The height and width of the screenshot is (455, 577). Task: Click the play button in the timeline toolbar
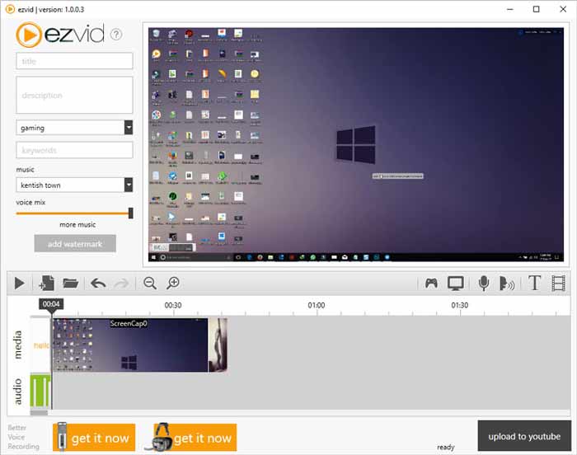pos(19,283)
